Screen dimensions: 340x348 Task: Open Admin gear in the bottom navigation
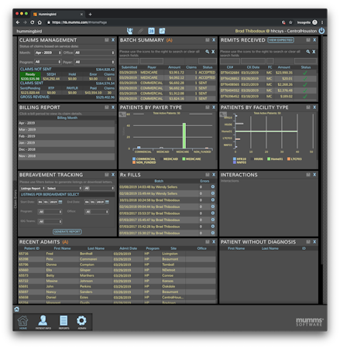pyautogui.click(x=81, y=322)
